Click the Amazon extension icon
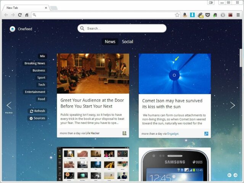244x183 pixels. pos(185,15)
